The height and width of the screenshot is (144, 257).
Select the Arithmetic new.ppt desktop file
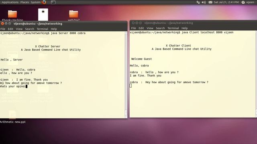[x=12, y=117]
